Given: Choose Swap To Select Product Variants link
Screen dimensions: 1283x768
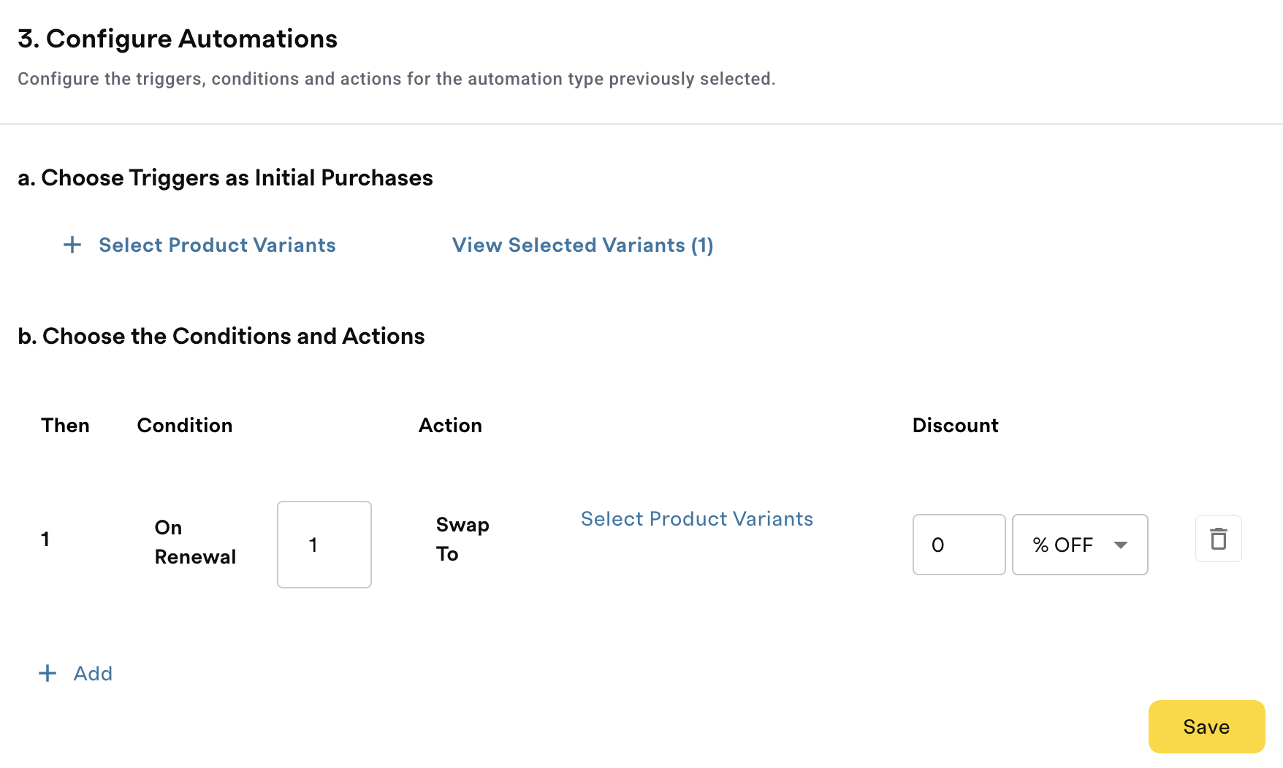Looking at the screenshot, I should pyautogui.click(x=696, y=519).
